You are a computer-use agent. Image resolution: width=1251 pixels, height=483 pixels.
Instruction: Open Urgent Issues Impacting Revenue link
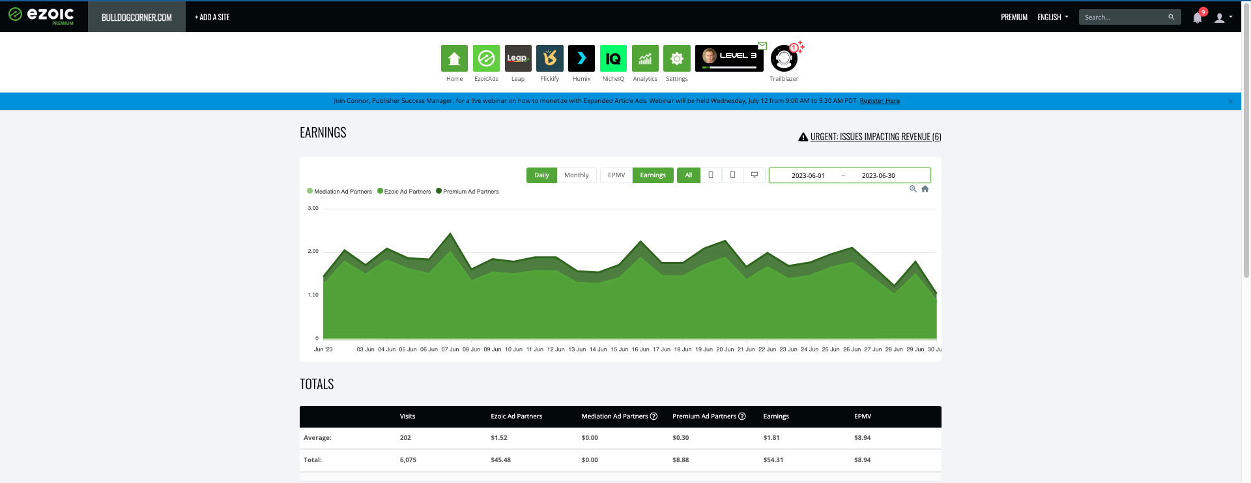pos(876,137)
